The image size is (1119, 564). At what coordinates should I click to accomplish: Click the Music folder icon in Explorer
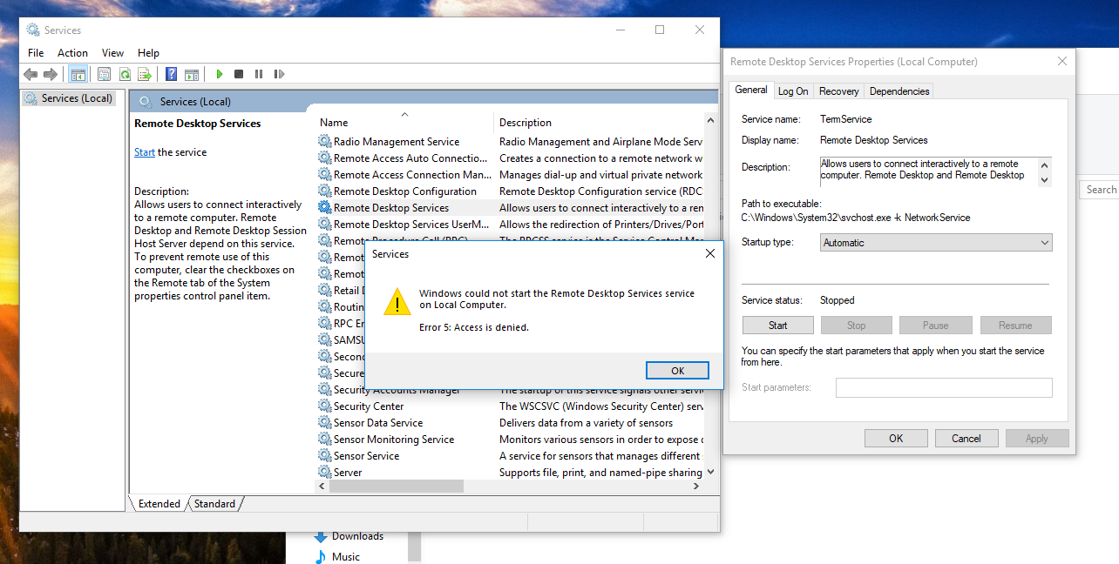pos(322,557)
